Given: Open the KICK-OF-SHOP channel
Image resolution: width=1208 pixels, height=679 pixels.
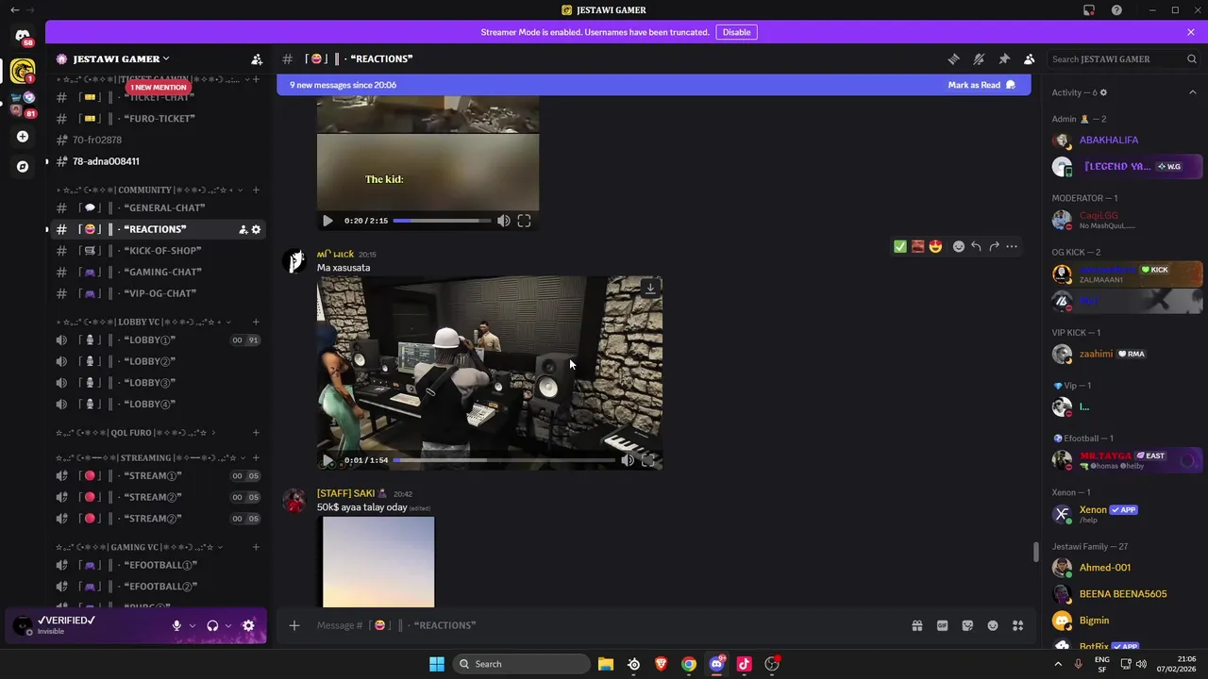Looking at the screenshot, I should [159, 251].
